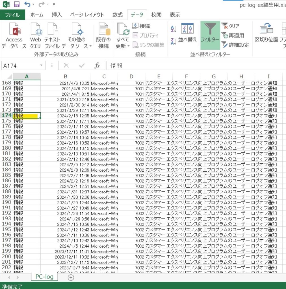Click the formula bar showing 情報
286x289 pixels.
click(x=196, y=65)
